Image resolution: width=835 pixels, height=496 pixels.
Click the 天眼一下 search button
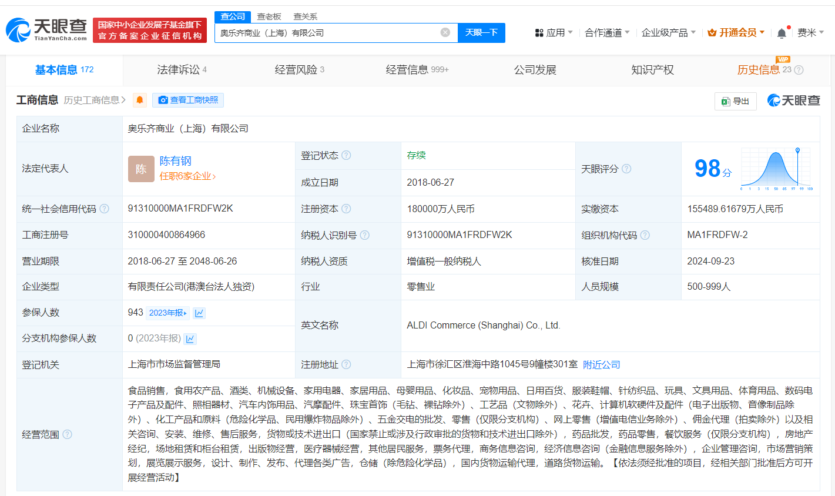(481, 32)
